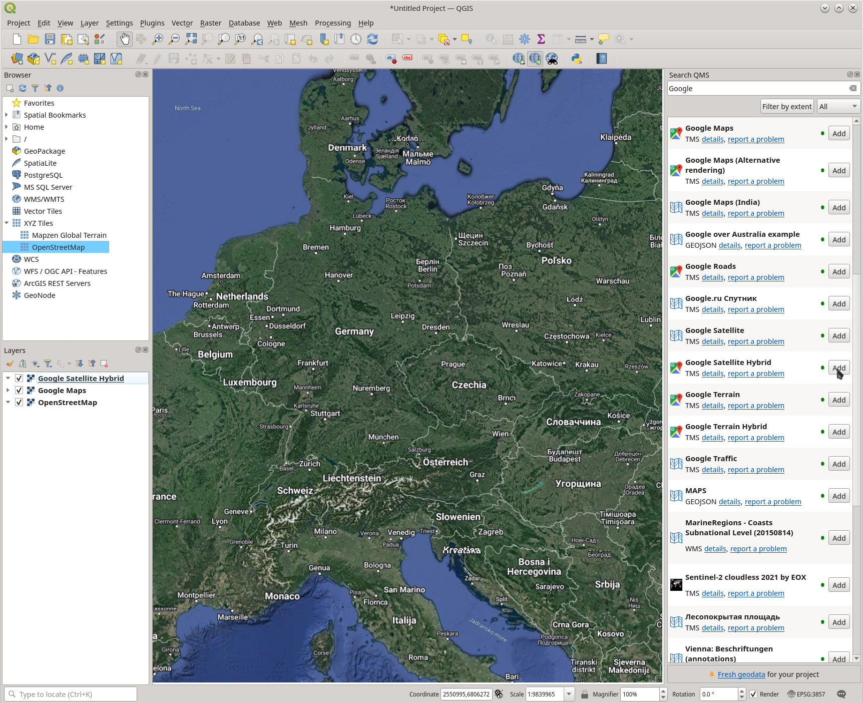Uncheck Google Satellite Hybrid layer visibility
The height and width of the screenshot is (703, 863).
[19, 378]
